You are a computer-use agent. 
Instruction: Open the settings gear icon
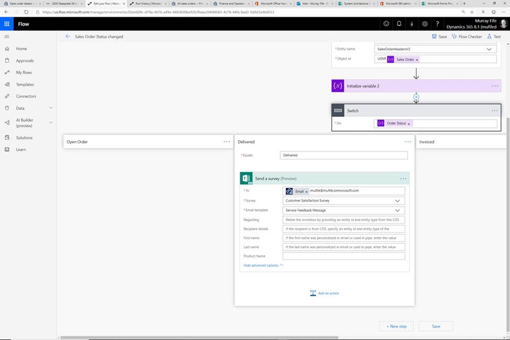click(x=425, y=24)
